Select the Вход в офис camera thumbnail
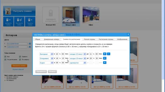Image resolution: width=165 pixels, height=92 pixels. pos(71,16)
